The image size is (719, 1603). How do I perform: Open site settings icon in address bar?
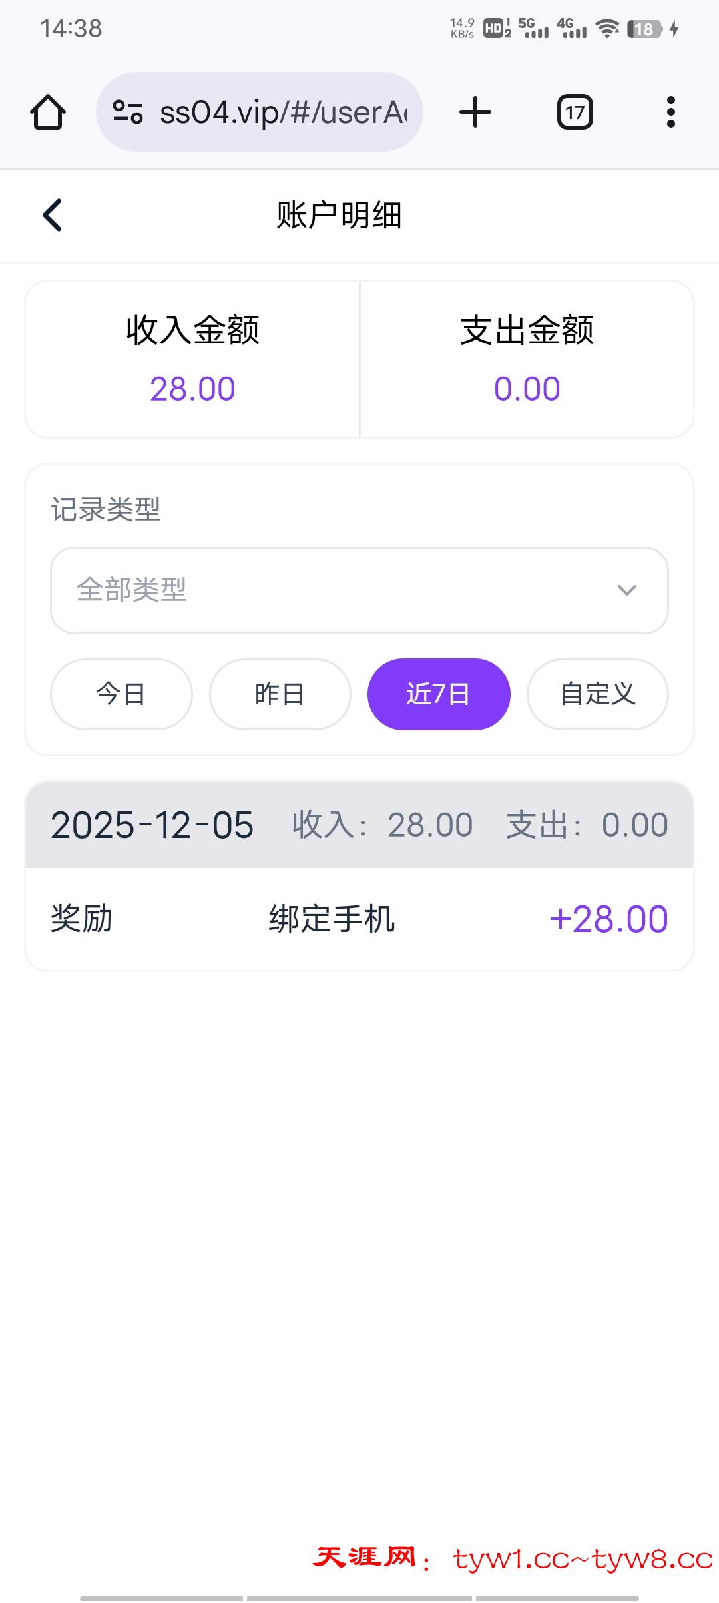[128, 112]
